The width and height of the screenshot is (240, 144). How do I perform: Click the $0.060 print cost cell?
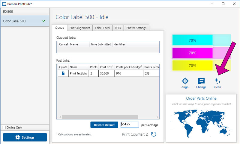pyautogui.click(x=106, y=73)
